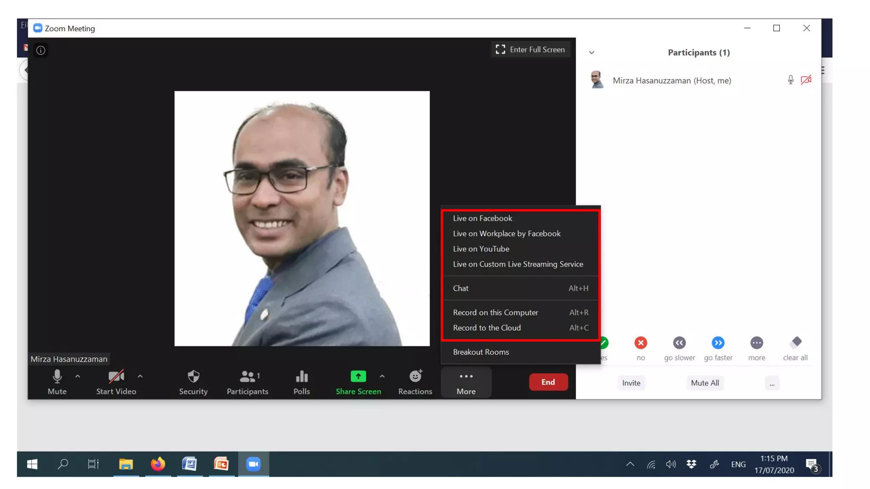Click the green Share Screen icon
Screen dimensions: 870x489
coord(358,377)
